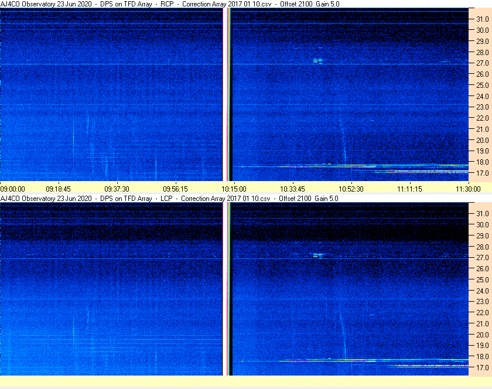Select the 11:30:00 time axis label

point(468,189)
